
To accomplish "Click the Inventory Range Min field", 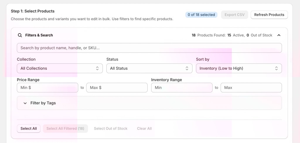I will 182,87.
